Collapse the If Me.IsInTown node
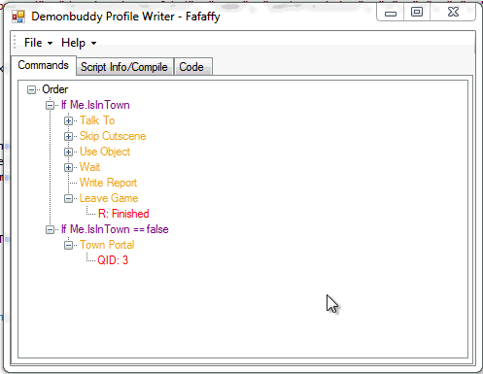The width and height of the screenshot is (483, 374). [50, 105]
